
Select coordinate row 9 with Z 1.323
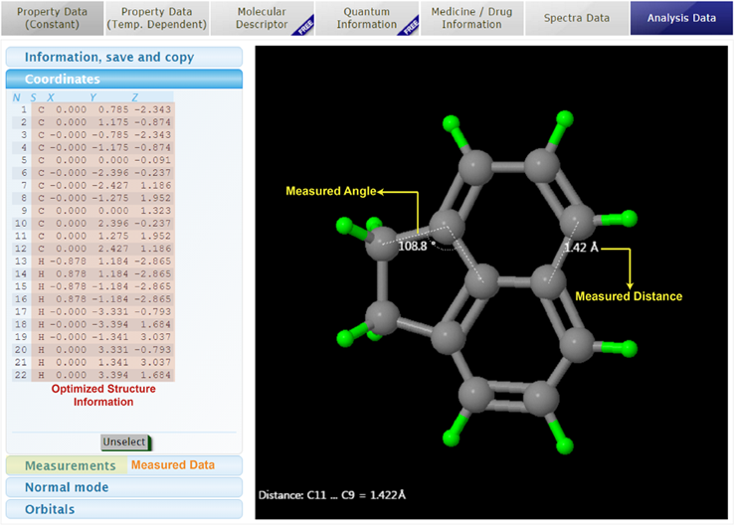[93, 211]
